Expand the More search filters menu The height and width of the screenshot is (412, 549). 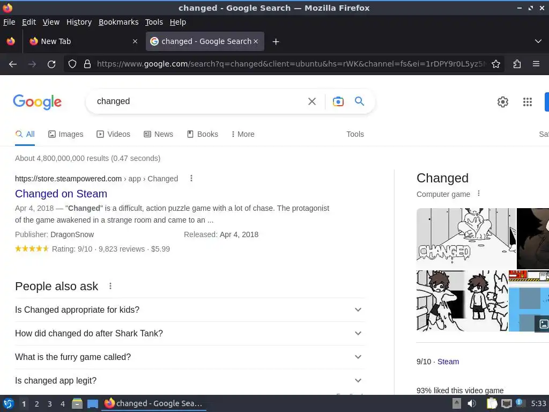(x=243, y=134)
